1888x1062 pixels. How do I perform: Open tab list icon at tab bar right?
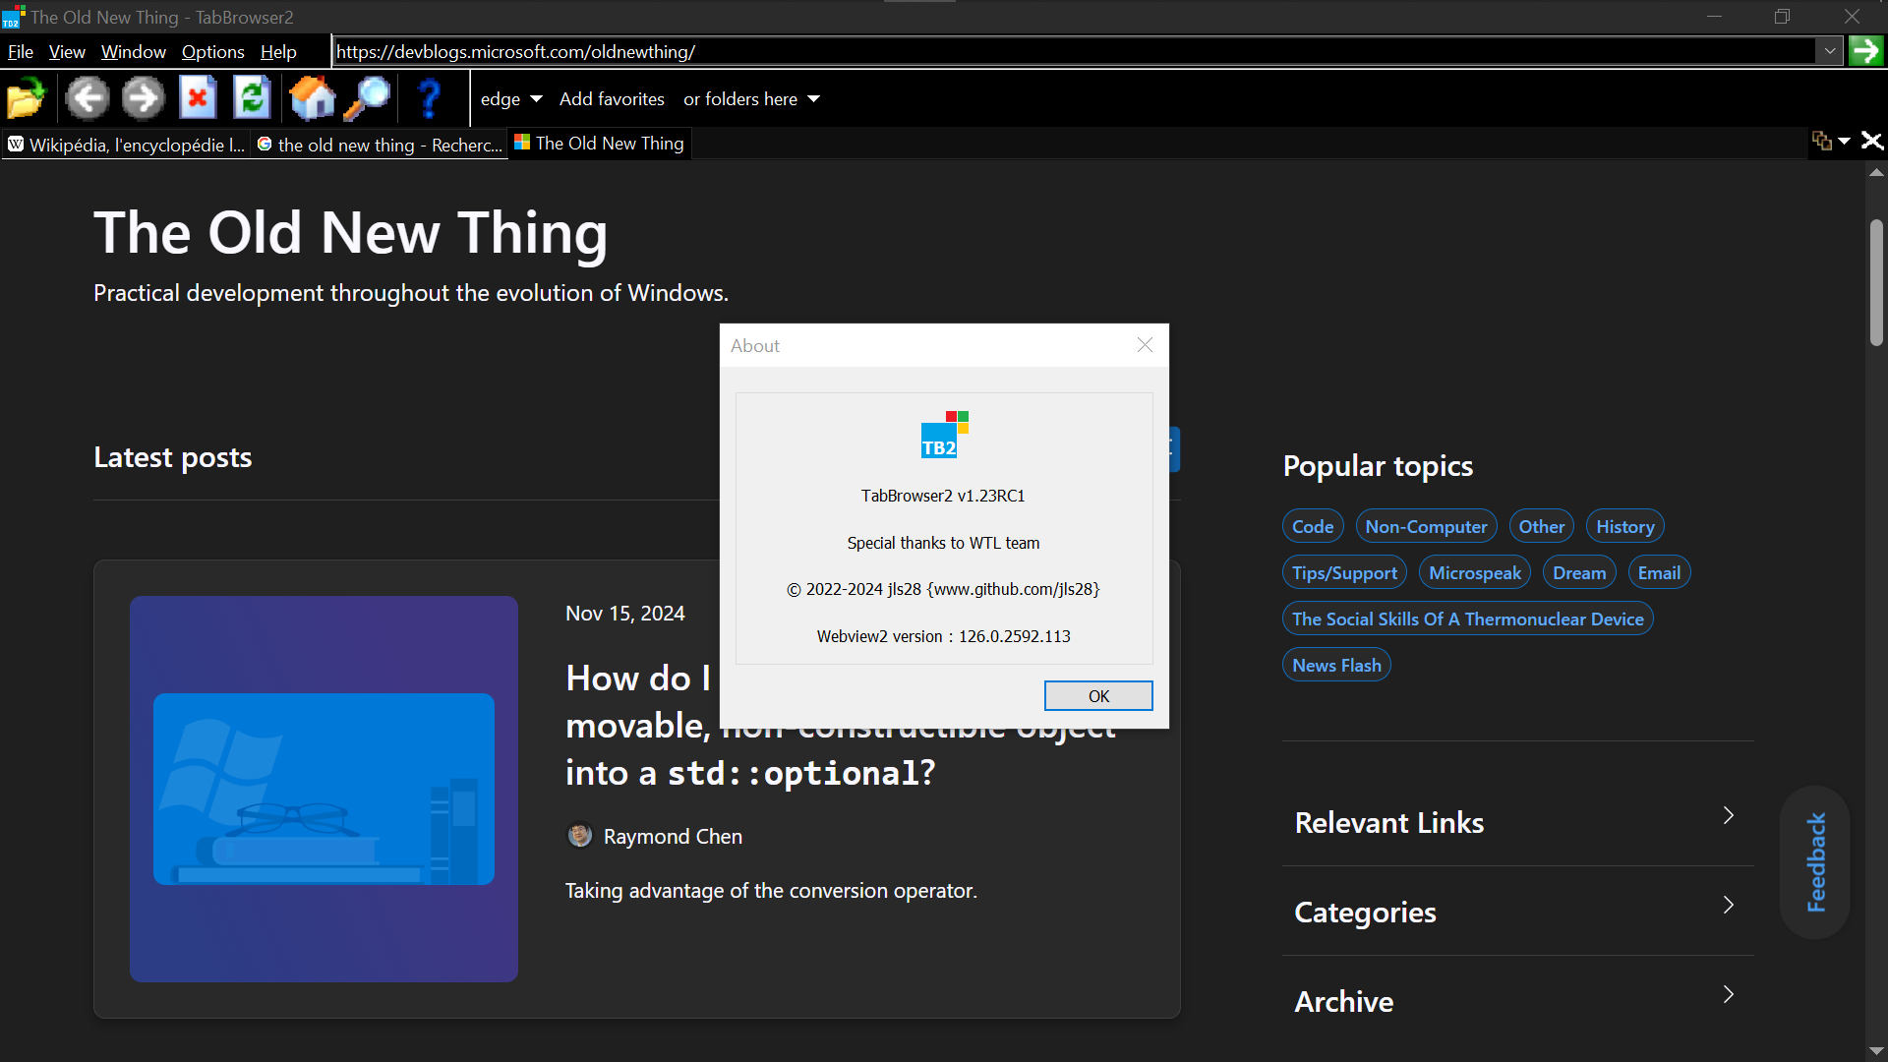coord(1822,142)
